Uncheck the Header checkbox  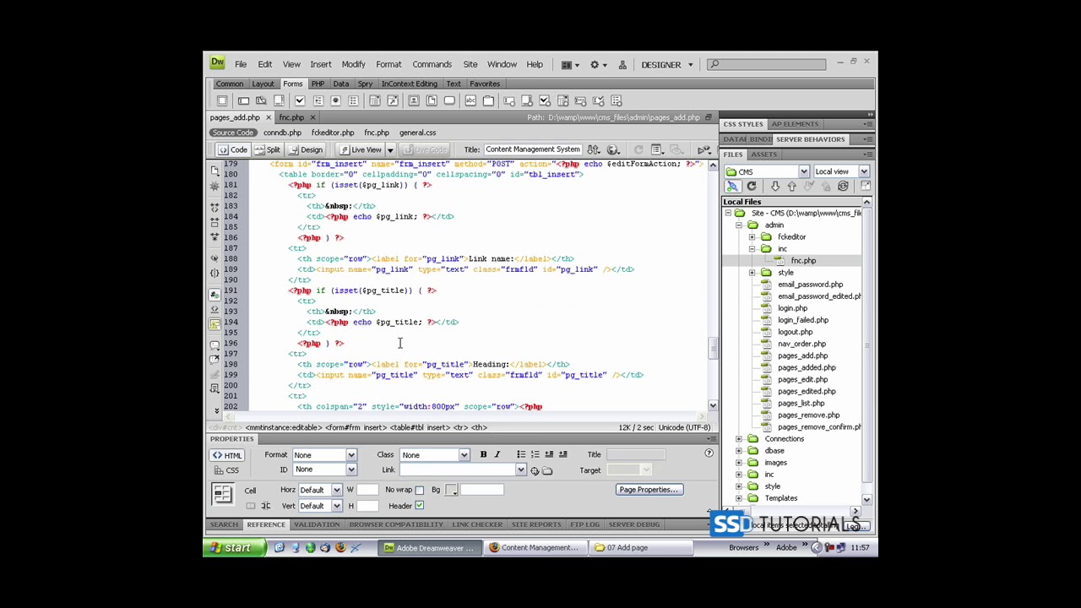click(x=419, y=506)
